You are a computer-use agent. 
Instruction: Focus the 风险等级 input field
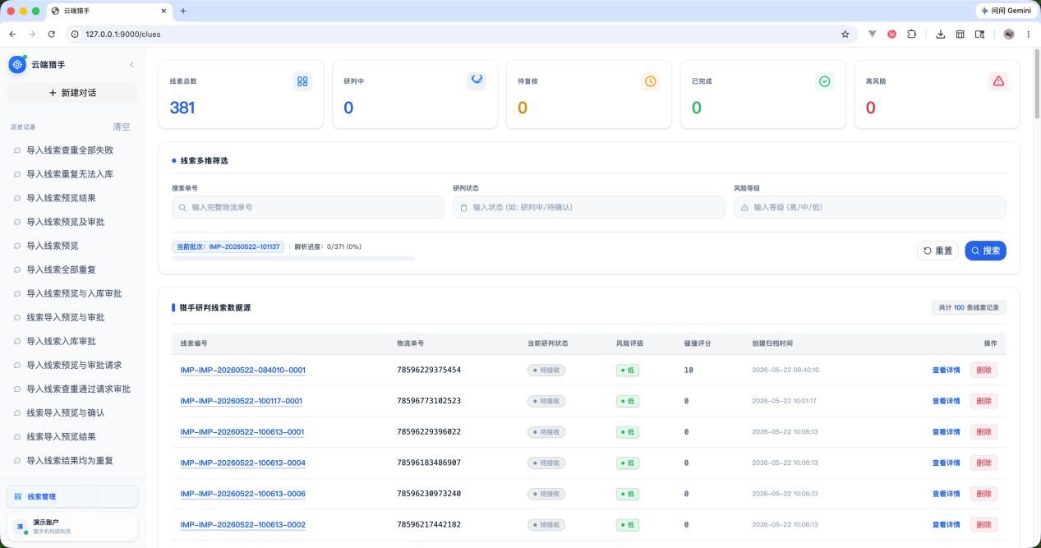pyautogui.click(x=870, y=207)
